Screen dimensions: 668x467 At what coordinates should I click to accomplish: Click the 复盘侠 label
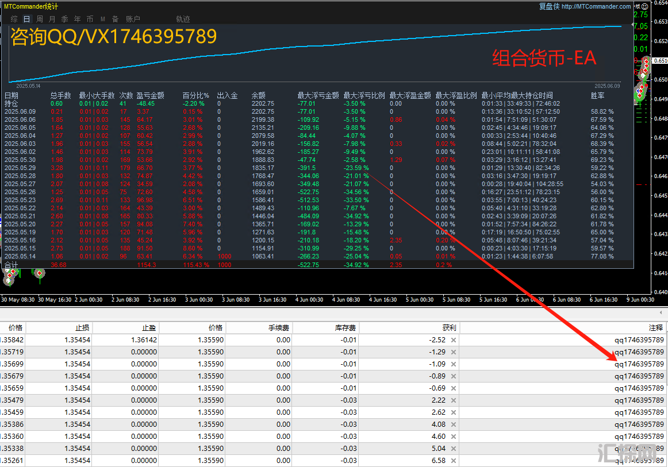point(549,6)
